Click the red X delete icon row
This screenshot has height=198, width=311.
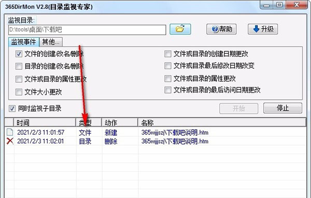coord(155,141)
